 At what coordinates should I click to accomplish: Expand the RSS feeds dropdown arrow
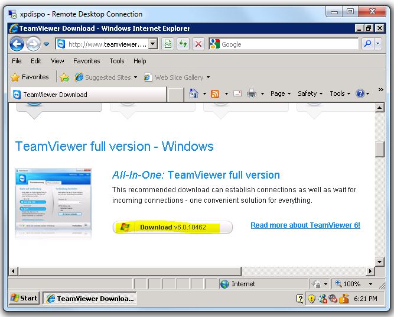pos(226,94)
